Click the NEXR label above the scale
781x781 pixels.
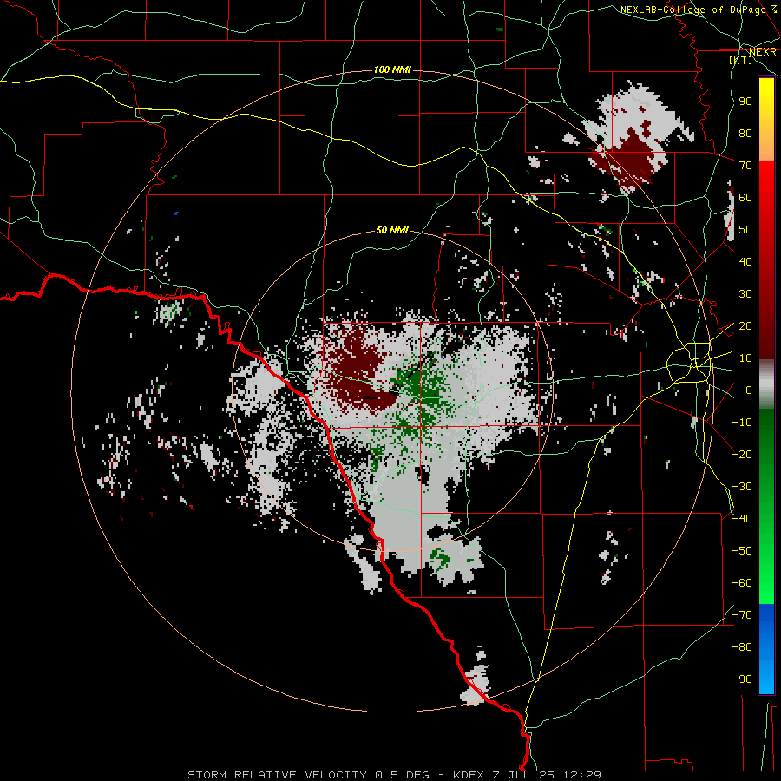click(x=763, y=52)
